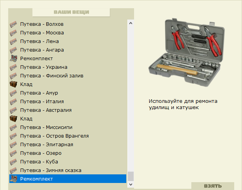This screenshot has width=242, height=190.
Task: Select the item text Путевка - Лена
Action: coord(39,41)
